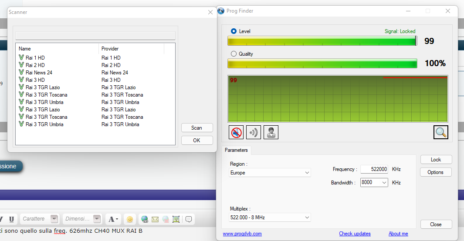This screenshot has width=464, height=241.
Task: Open the www.progdvb.com link
Action: [242, 234]
